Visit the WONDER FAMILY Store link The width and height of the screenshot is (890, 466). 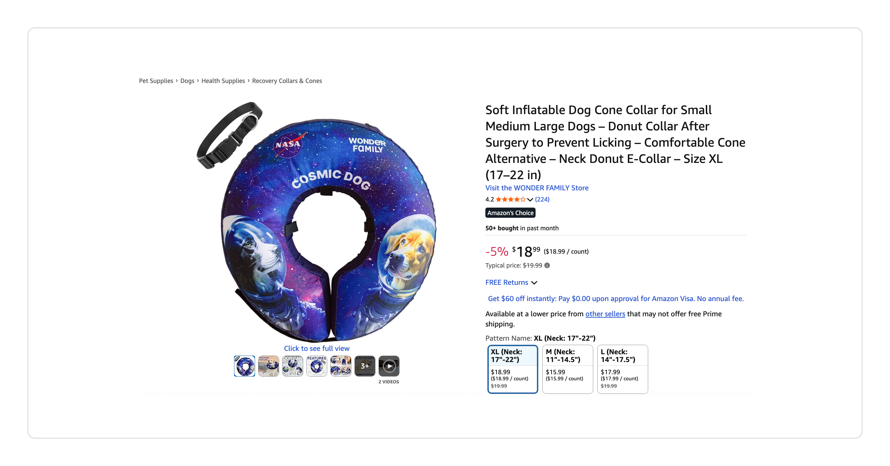coord(537,188)
